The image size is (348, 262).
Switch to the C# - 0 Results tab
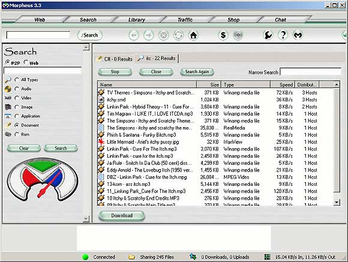tap(114, 59)
